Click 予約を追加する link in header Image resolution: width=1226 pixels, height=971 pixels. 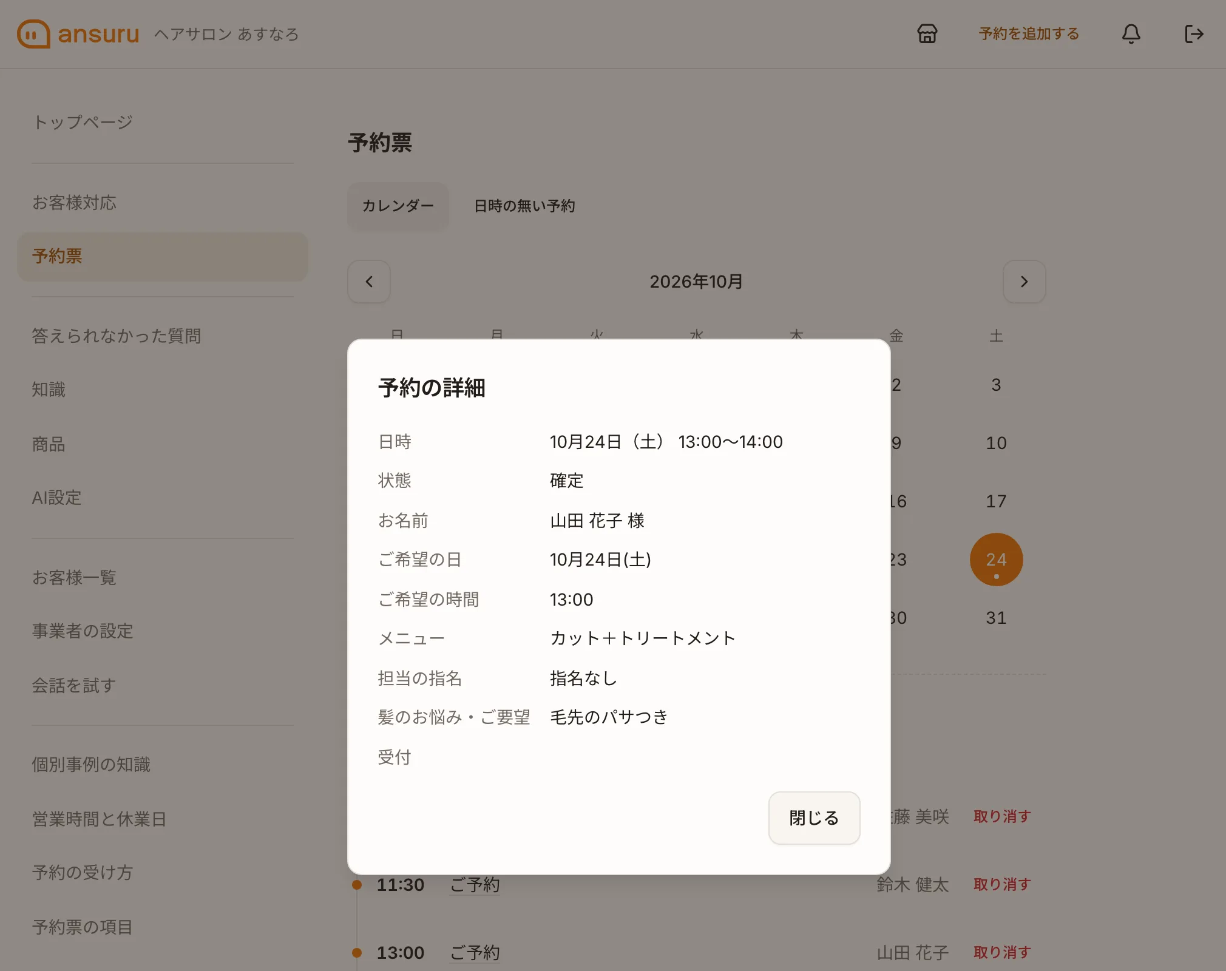[x=1029, y=34]
